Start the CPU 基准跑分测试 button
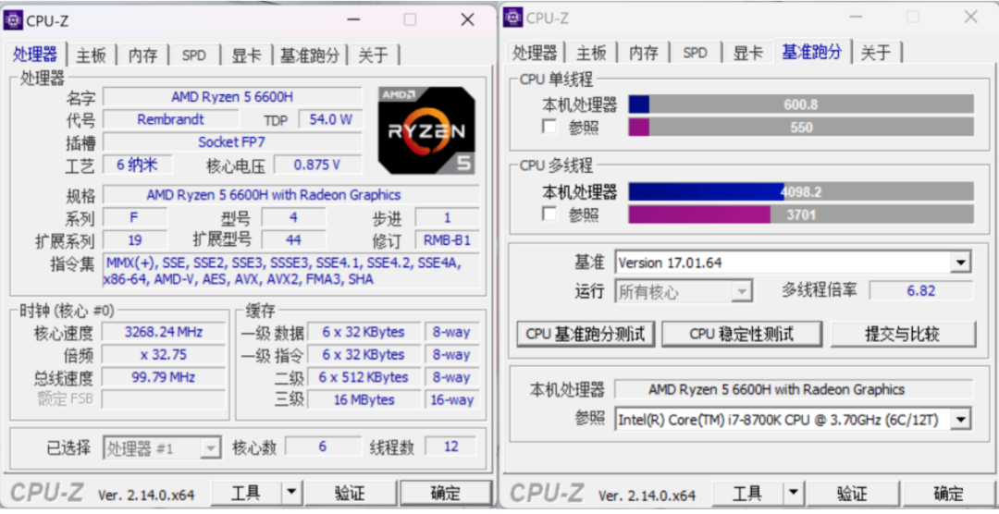Screen dimensions: 999x514 click(586, 334)
